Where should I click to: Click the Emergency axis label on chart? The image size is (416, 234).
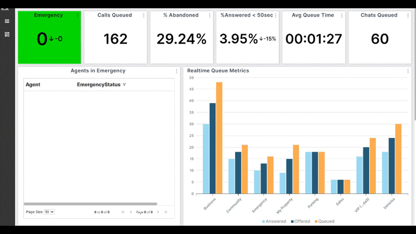pos(259,205)
